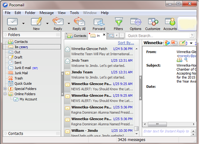199x144 pixels.
Task: Click the colored balls icon in preview header
Action: tap(167, 43)
